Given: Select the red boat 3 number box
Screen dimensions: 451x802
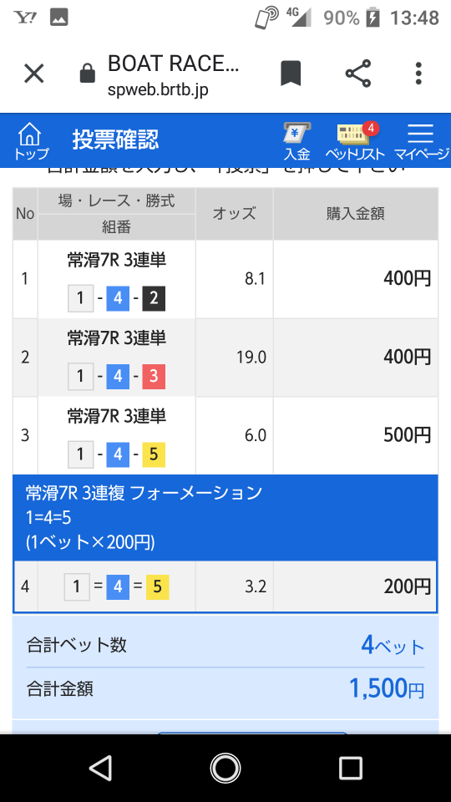Looking at the screenshot, I should [154, 377].
